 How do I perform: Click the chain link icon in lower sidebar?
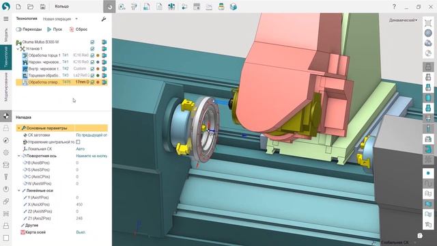point(6,202)
